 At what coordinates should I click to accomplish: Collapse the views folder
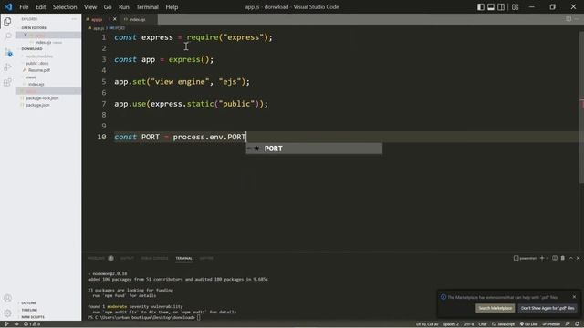(x=31, y=77)
